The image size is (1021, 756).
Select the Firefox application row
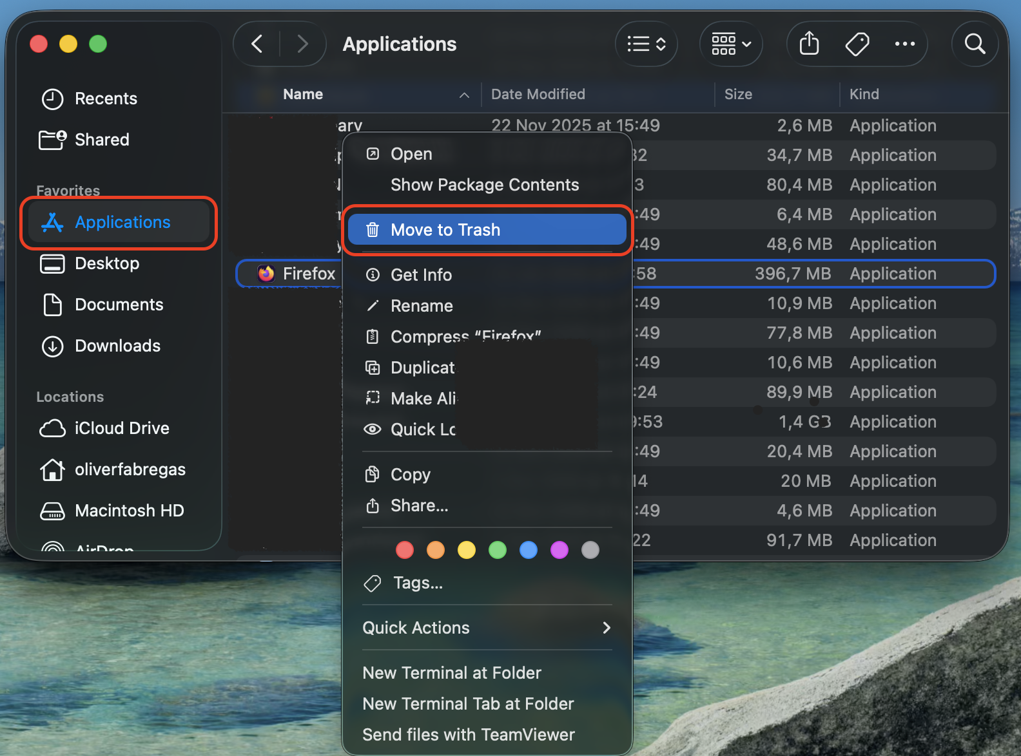(x=616, y=274)
